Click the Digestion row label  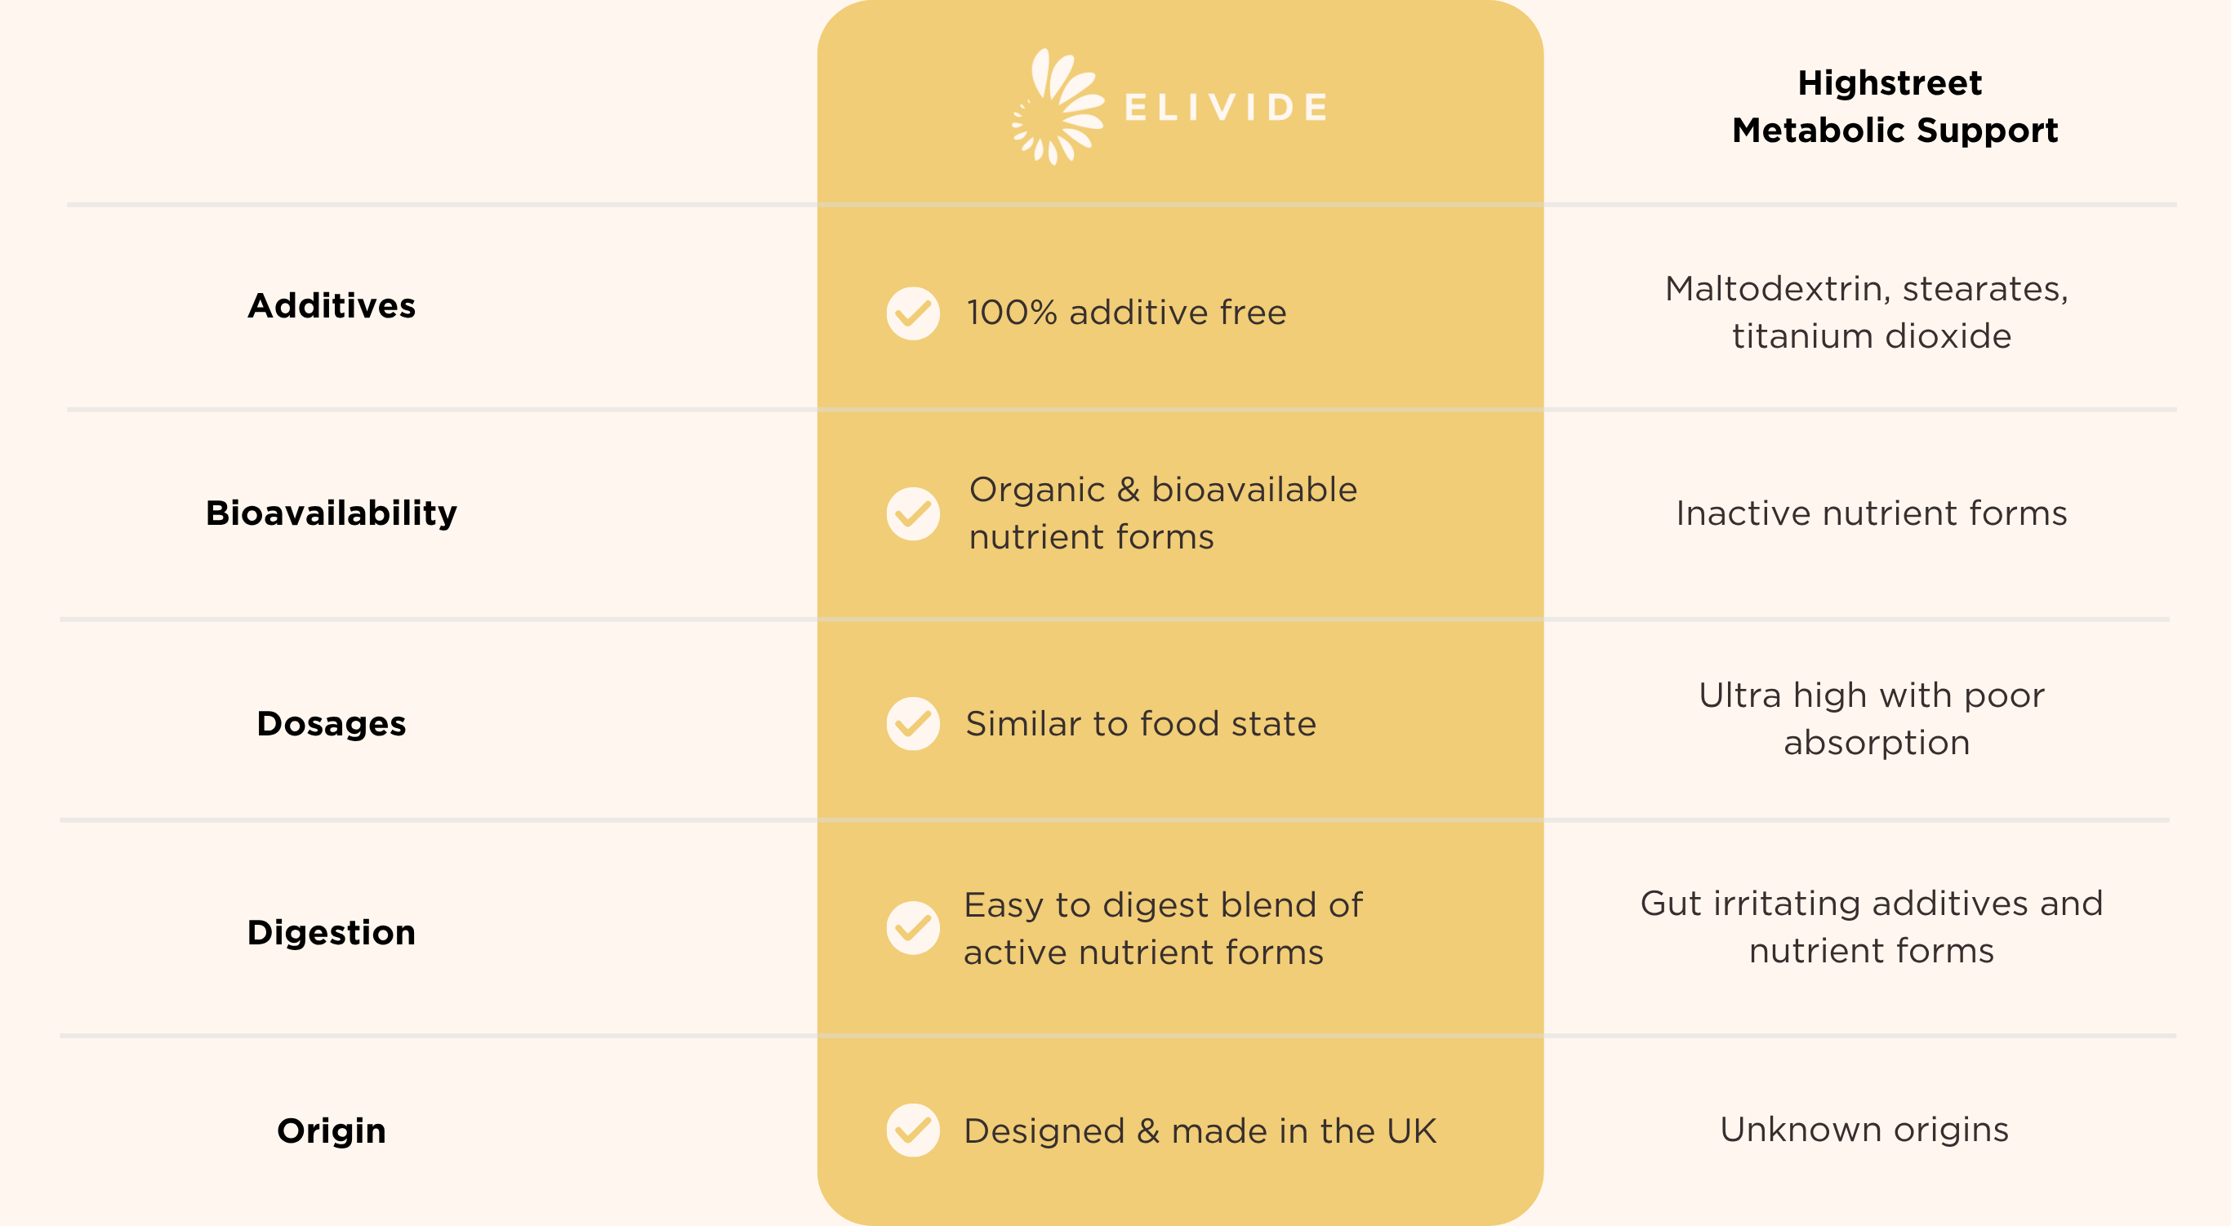click(x=332, y=932)
